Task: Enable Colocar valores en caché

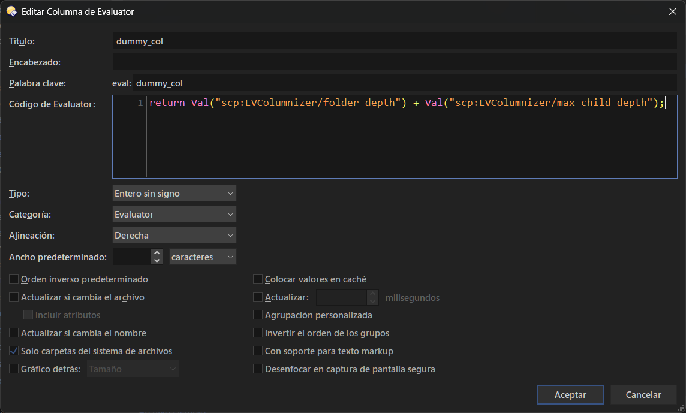Action: 258,279
